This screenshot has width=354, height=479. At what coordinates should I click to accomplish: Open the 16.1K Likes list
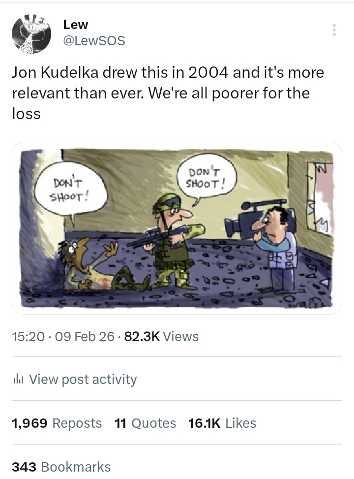[222, 423]
